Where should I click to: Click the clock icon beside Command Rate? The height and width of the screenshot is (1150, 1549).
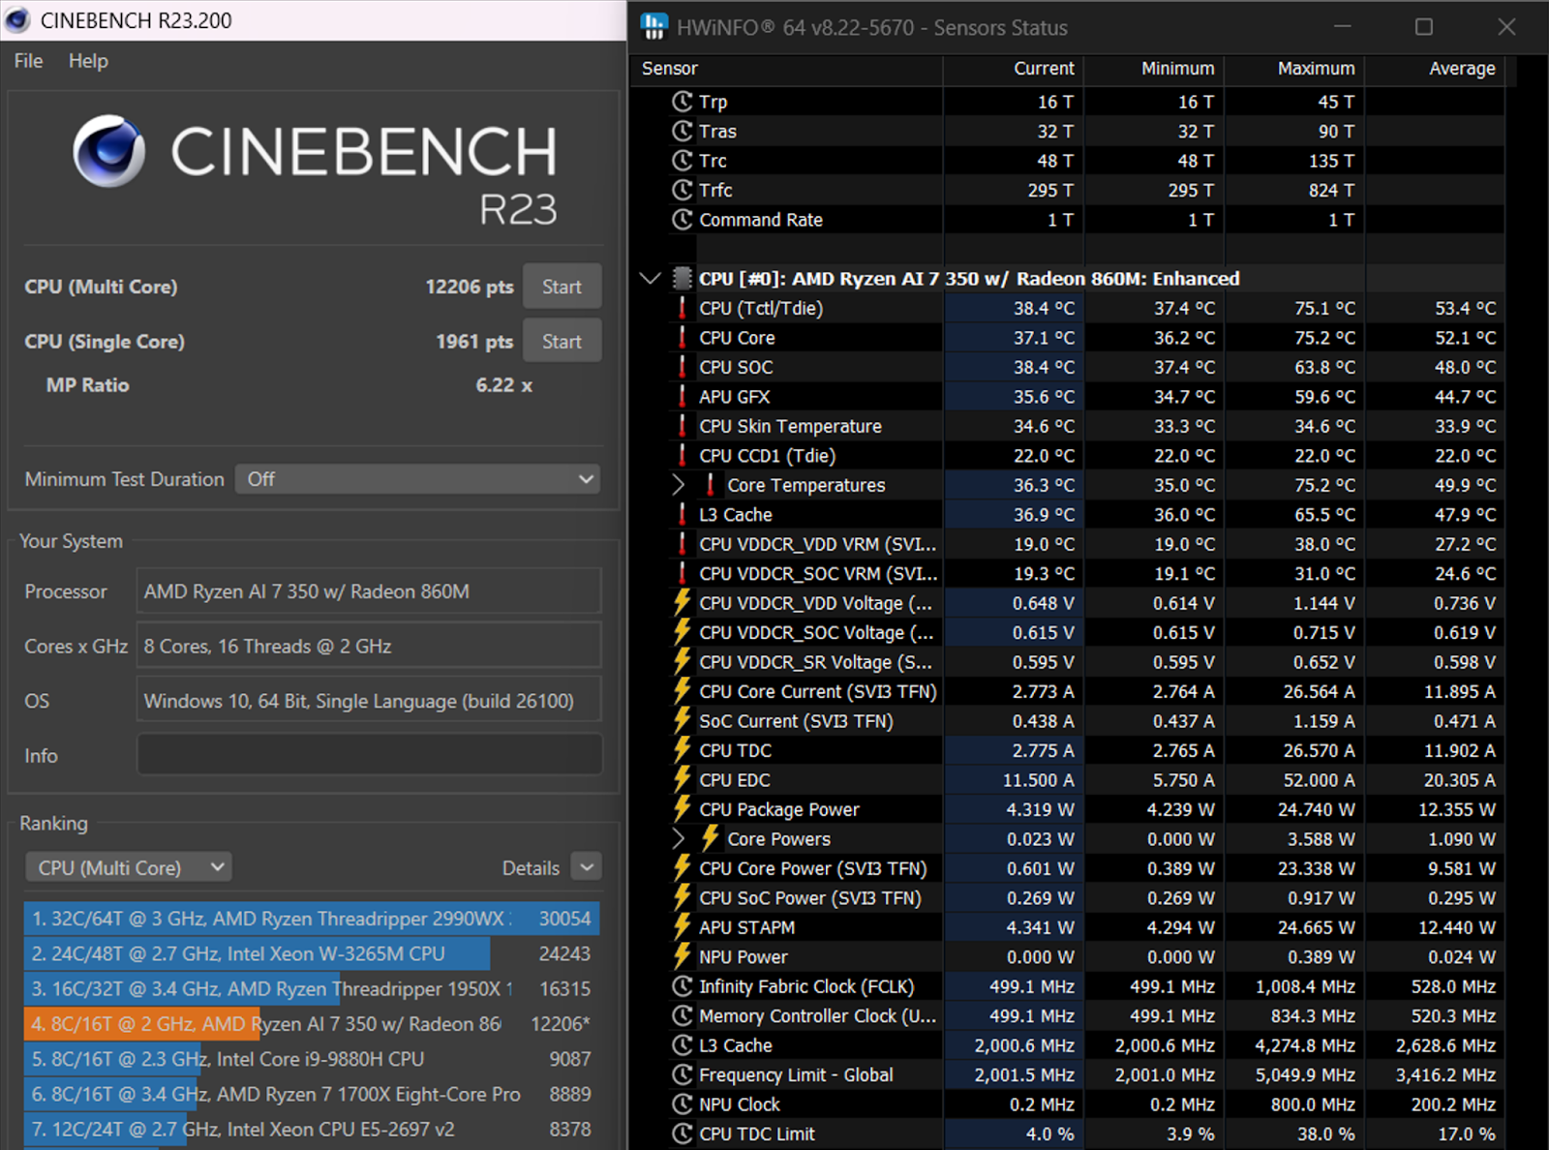tap(683, 220)
